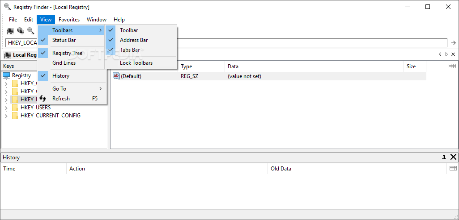Toggle Registry Tree visibility

[72, 53]
